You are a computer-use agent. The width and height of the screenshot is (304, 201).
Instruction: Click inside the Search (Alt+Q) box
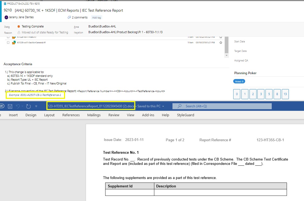(x=222, y=106)
